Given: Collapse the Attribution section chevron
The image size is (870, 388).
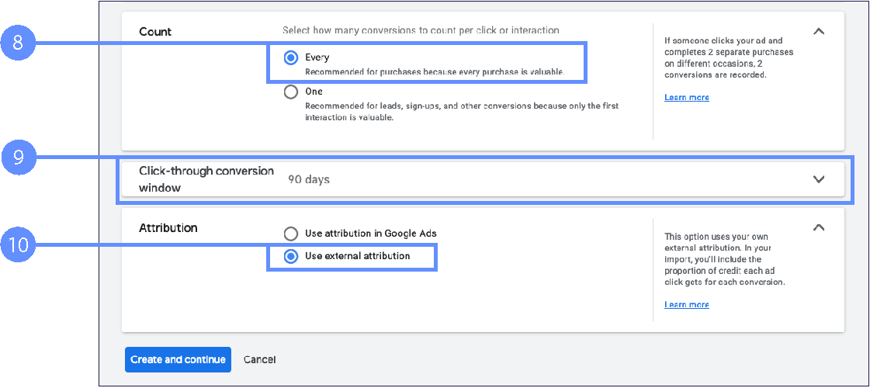Looking at the screenshot, I should pos(818,227).
